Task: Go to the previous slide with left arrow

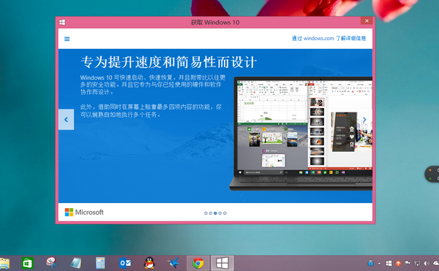Action: 66,120
